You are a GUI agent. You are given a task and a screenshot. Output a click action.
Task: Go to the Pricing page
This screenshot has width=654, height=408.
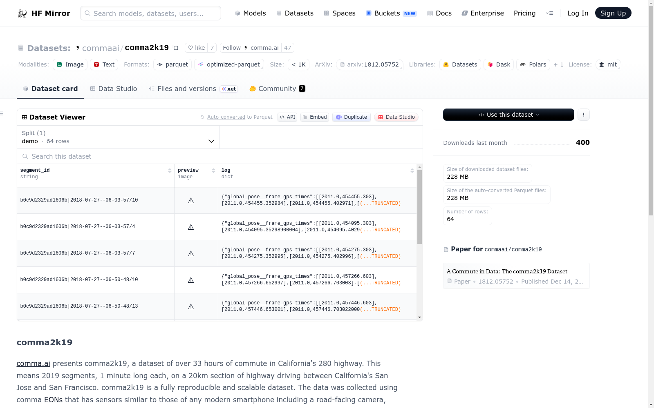524,13
